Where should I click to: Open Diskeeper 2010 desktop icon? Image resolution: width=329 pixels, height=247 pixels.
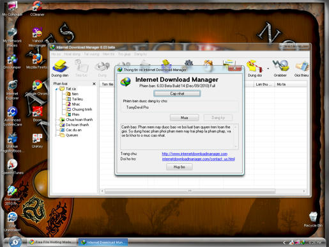pos(12,195)
